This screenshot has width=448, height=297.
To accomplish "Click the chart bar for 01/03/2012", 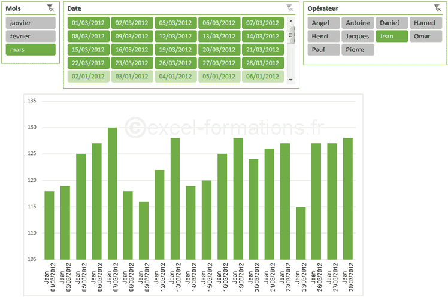I will [x=50, y=225].
